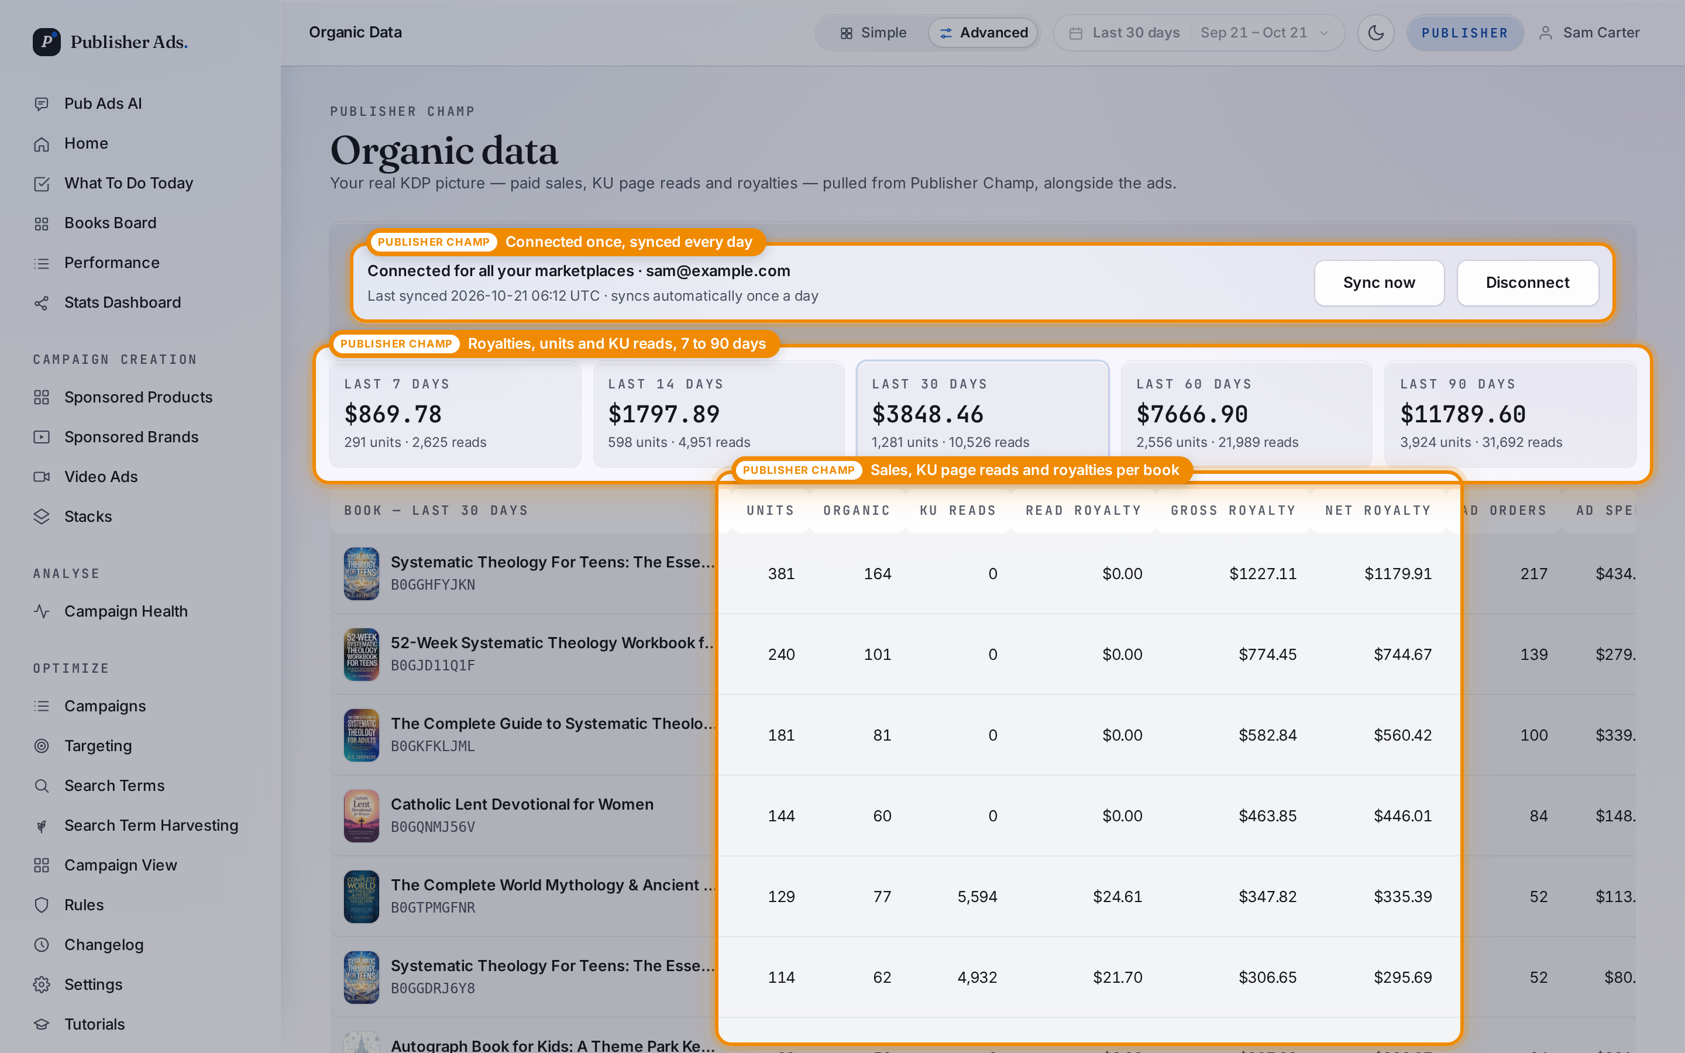The width and height of the screenshot is (1685, 1053).
Task: Open Stats Dashboard share icon
Action: pos(42,302)
